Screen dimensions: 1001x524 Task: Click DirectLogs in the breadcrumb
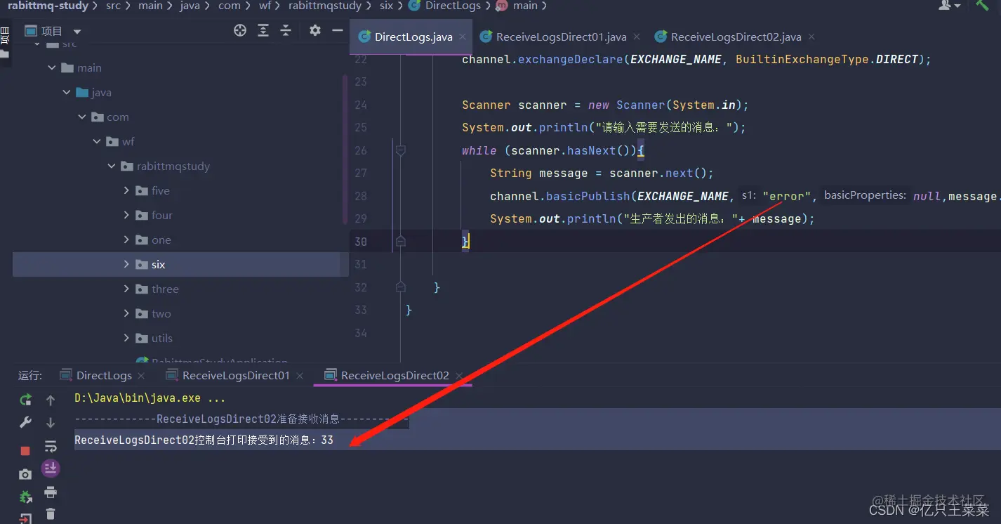tap(453, 6)
